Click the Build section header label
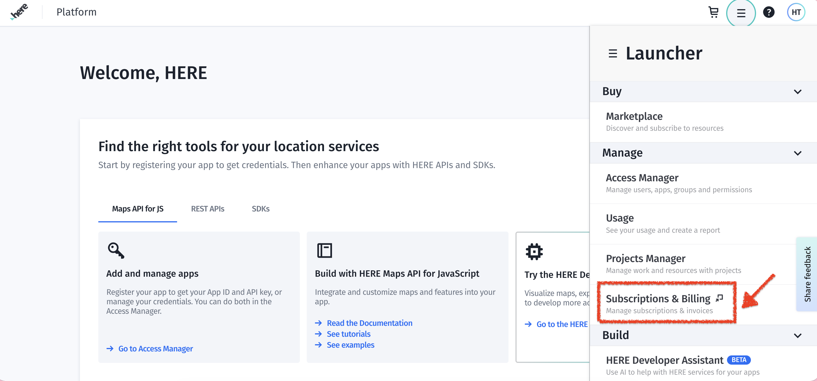The height and width of the screenshot is (381, 817). 615,335
